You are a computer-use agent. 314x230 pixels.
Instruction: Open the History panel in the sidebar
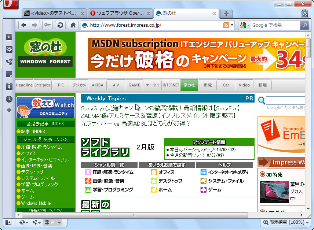pyautogui.click(x=9, y=99)
